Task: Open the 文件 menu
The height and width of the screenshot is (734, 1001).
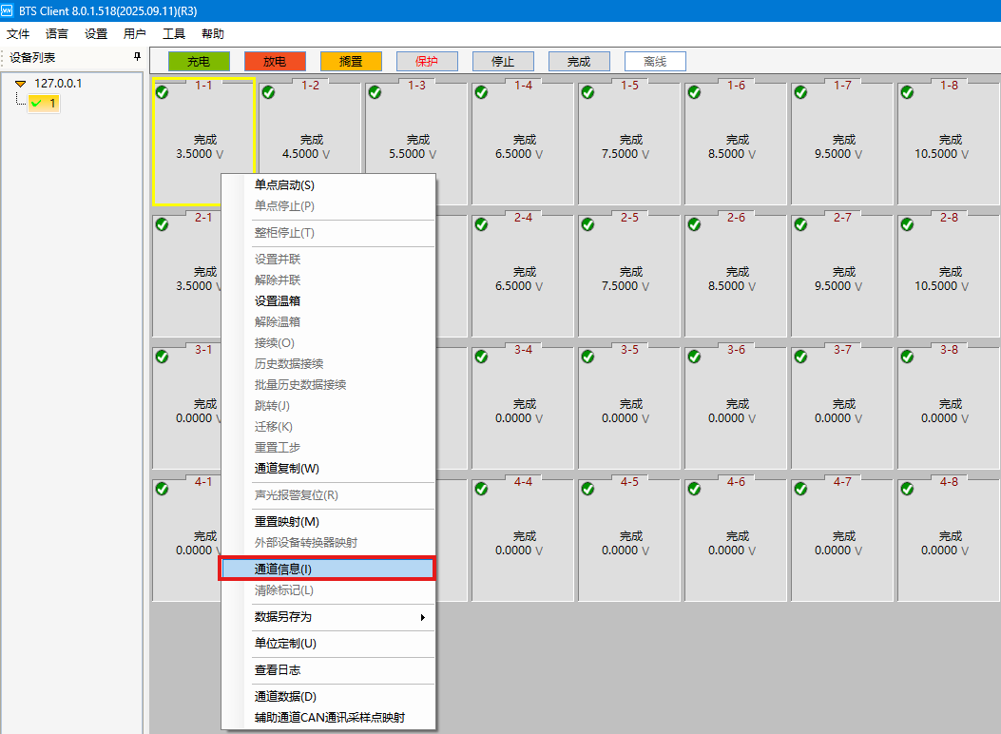Action: (18, 33)
